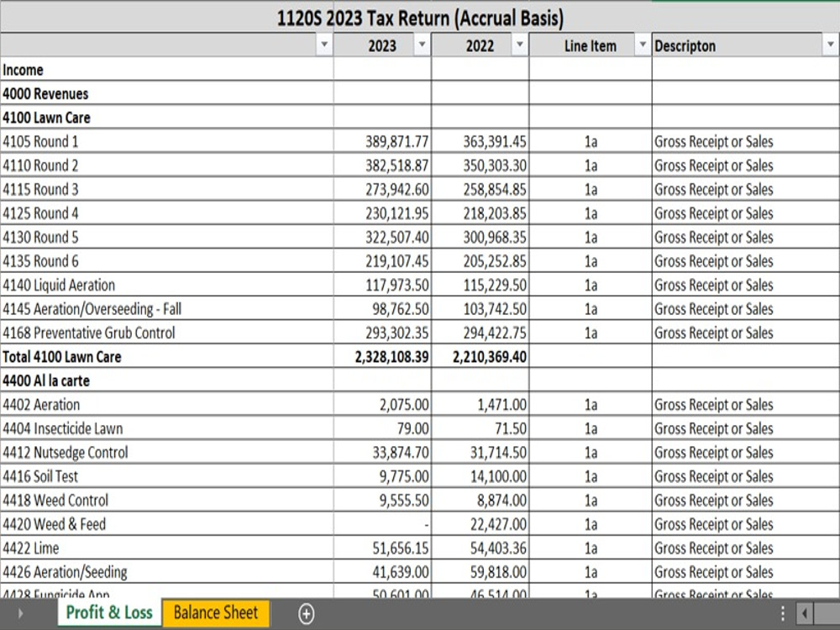Select the 4140 Liquid Aeration label cell
Image resolution: width=840 pixels, height=630 pixels.
(x=166, y=285)
